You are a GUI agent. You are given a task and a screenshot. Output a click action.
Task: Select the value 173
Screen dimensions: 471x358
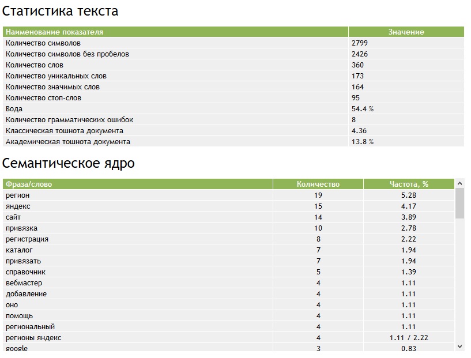click(x=357, y=76)
